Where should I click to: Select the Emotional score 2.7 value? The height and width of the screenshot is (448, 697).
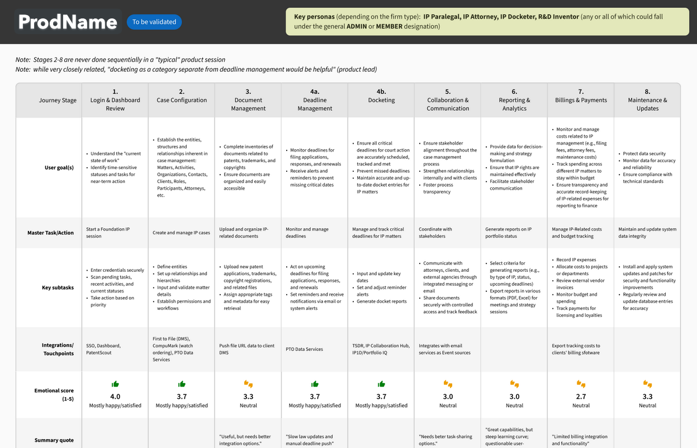click(581, 396)
